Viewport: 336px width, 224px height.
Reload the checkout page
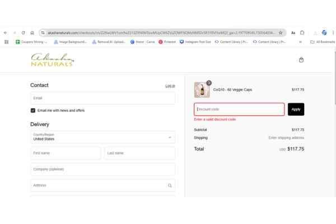pos(23,32)
